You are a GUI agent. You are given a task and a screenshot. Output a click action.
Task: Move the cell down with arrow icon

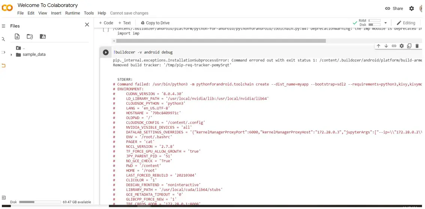(386, 46)
